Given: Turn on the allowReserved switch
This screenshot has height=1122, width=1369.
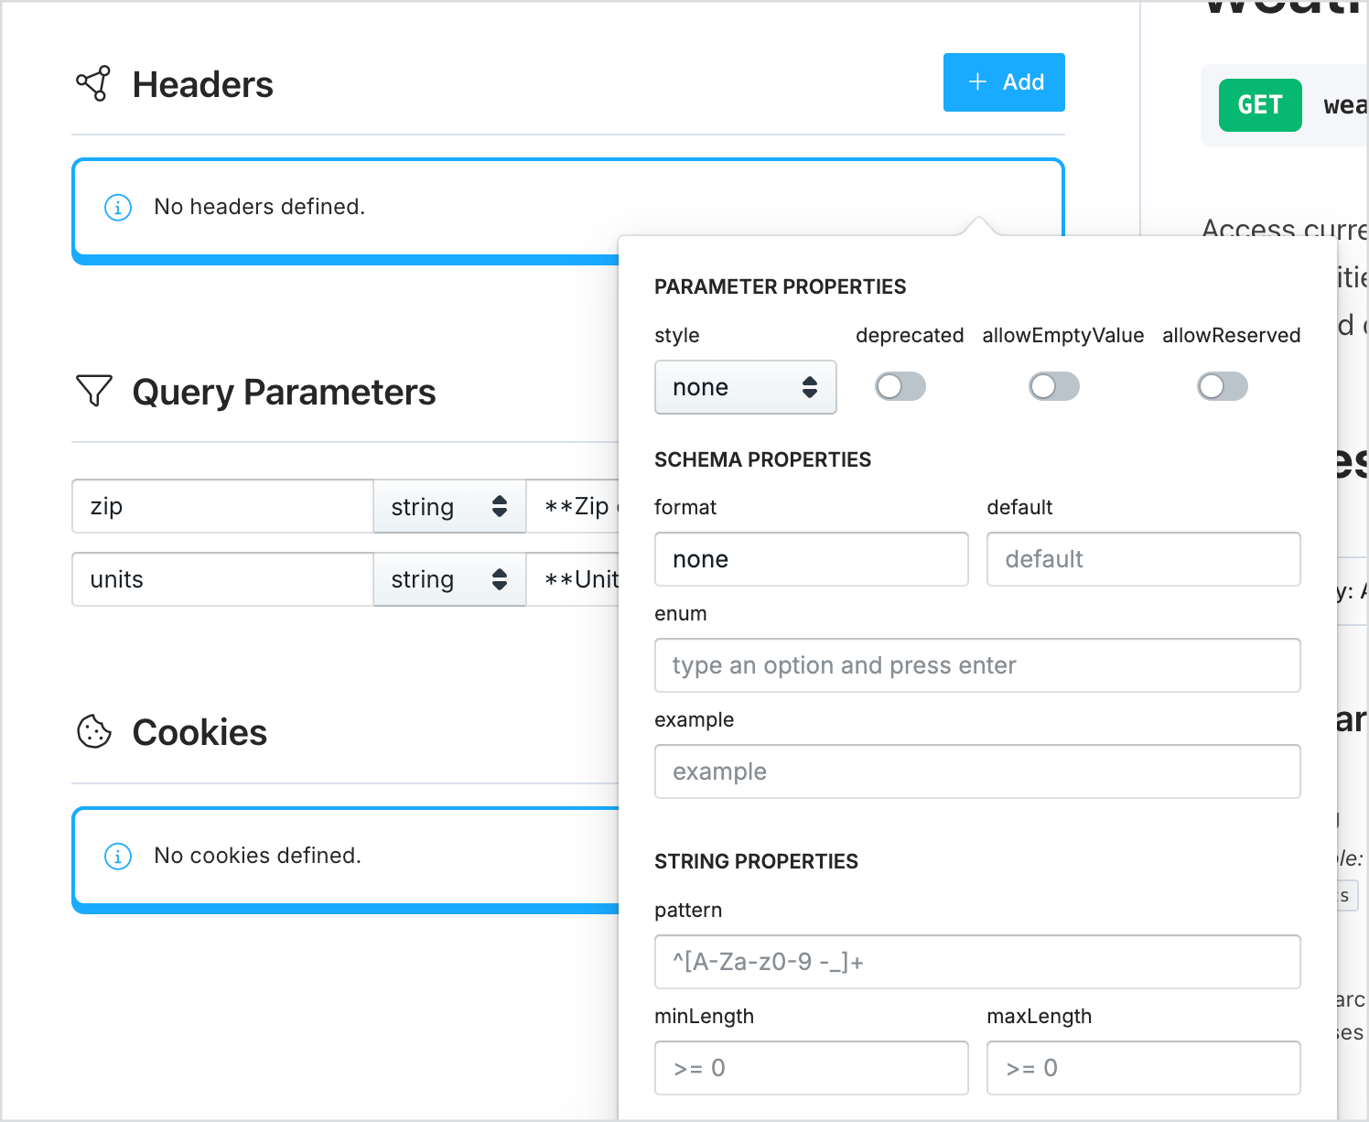Looking at the screenshot, I should tap(1223, 386).
